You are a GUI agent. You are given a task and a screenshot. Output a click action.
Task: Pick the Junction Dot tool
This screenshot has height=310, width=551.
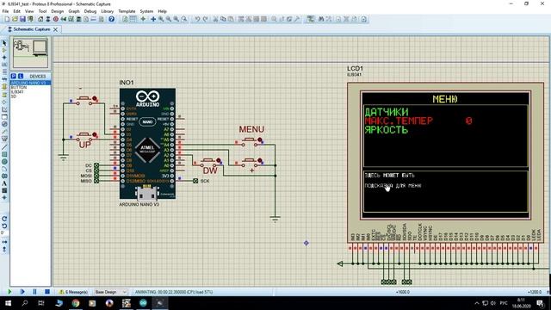pyautogui.click(x=4, y=58)
